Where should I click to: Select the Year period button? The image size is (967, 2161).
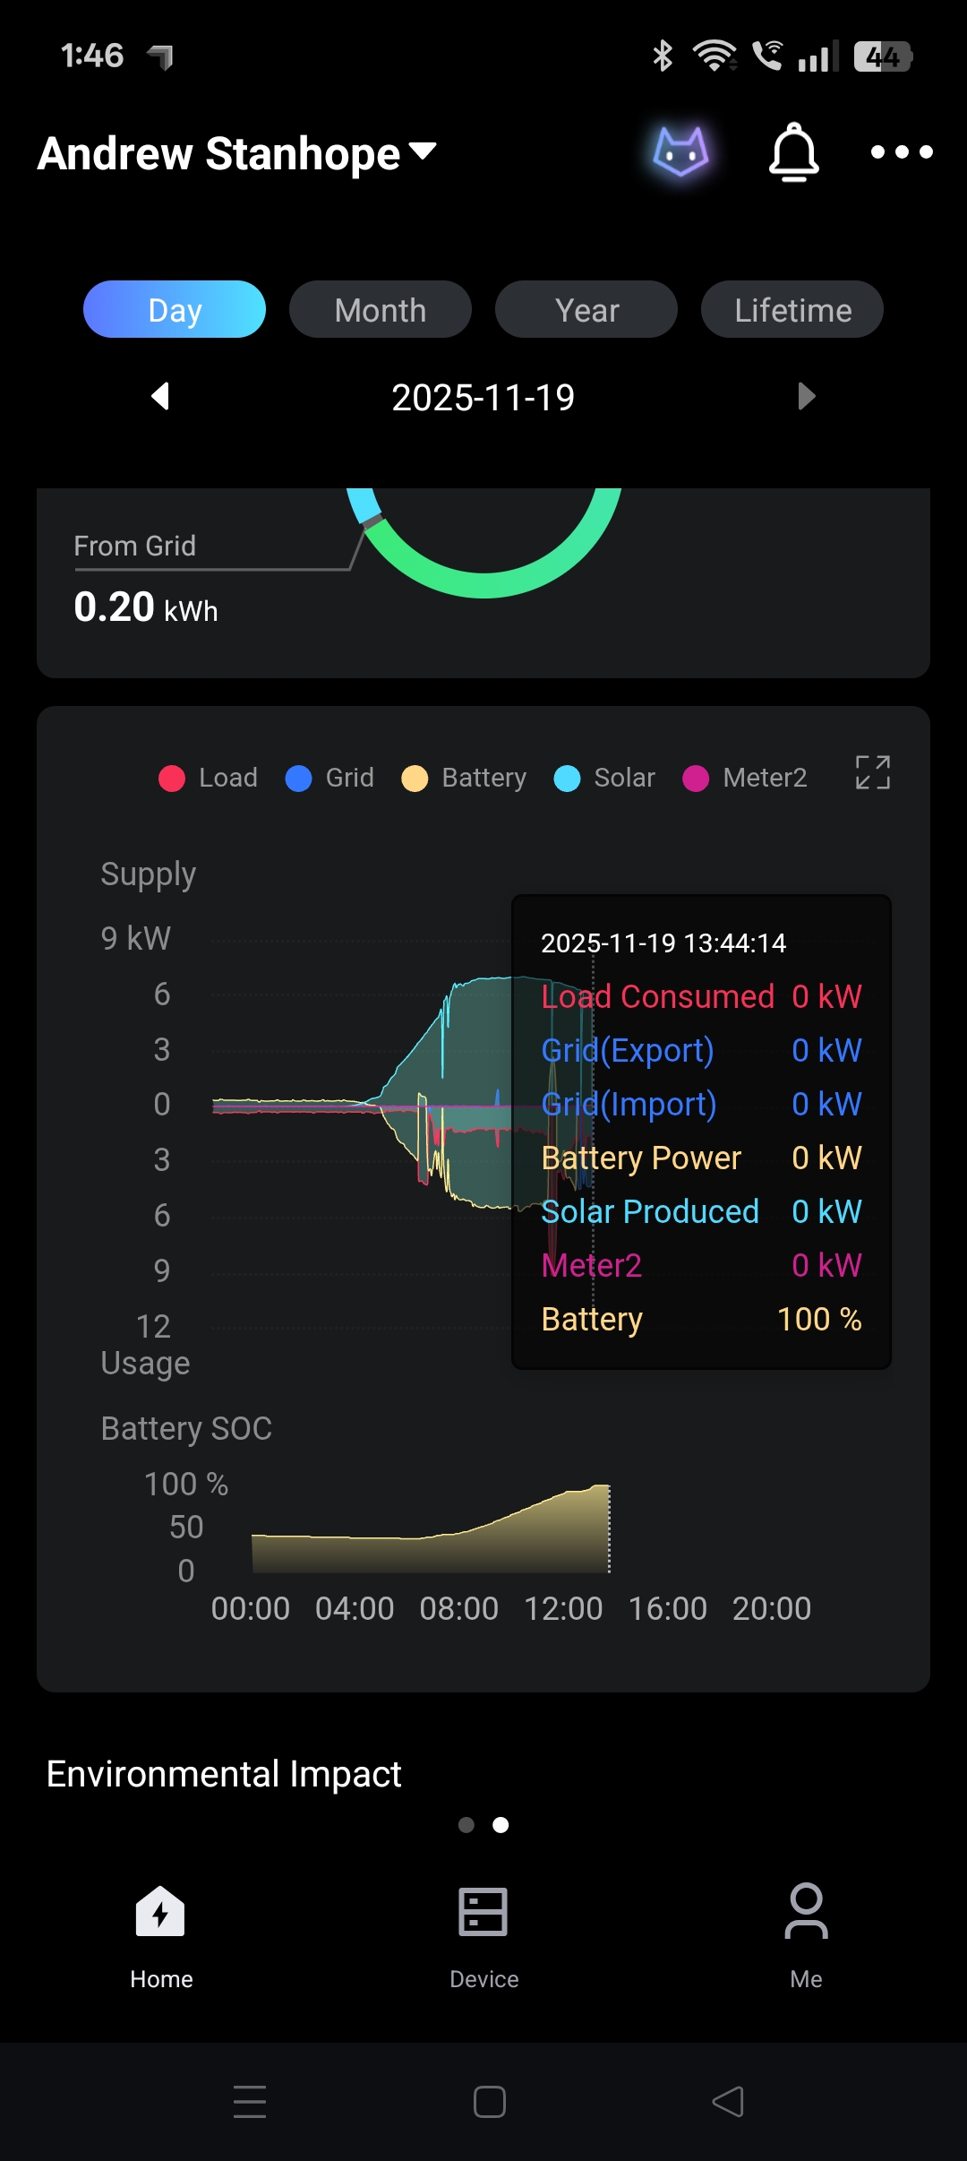[586, 310]
